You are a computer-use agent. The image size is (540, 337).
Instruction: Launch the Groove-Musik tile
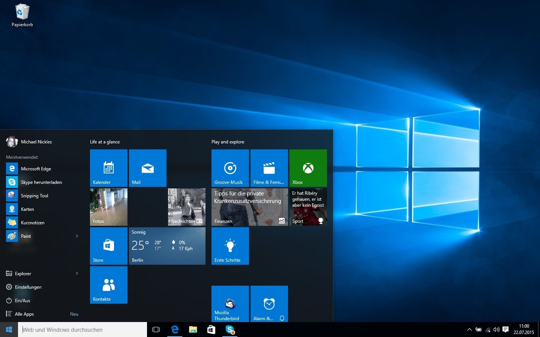(x=230, y=168)
